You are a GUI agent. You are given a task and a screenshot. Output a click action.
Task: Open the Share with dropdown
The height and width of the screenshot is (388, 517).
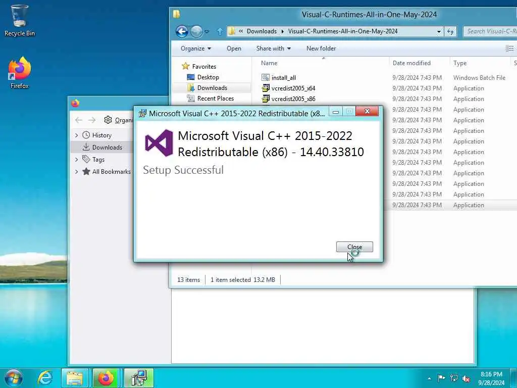pyautogui.click(x=273, y=48)
